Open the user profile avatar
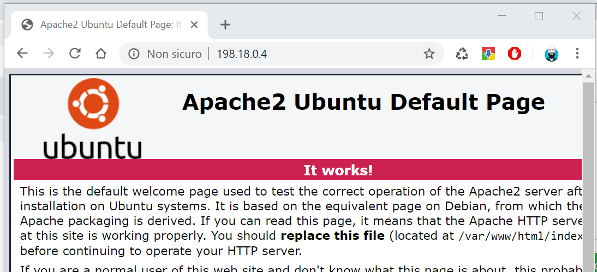Viewport: 597px width, 272px height. (551, 54)
